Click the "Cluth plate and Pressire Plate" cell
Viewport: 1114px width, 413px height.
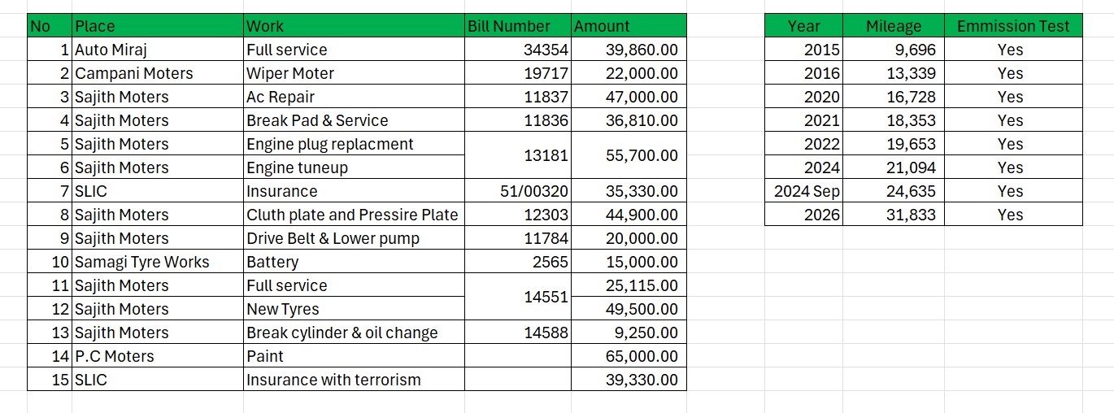[x=354, y=215]
